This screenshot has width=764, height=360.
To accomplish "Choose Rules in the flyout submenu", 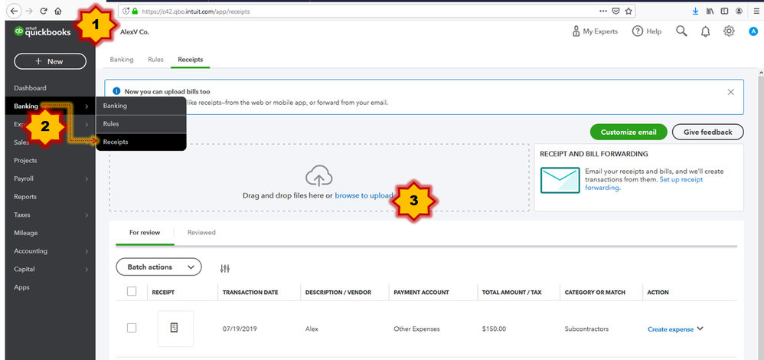I will 142,124.
